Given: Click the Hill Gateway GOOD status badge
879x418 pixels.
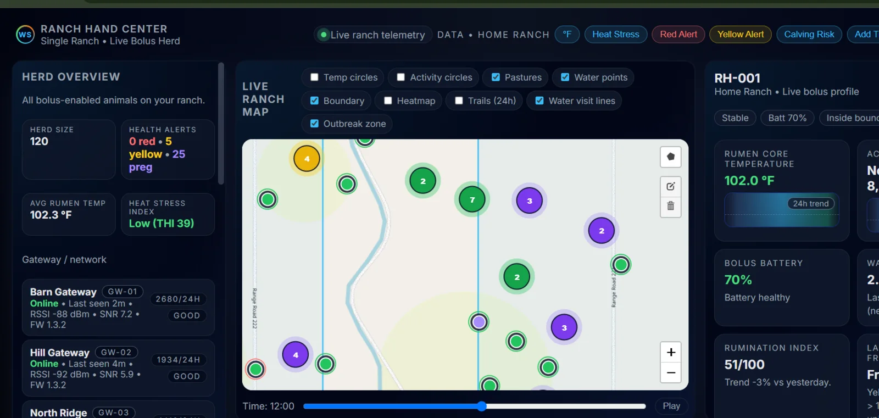Looking at the screenshot, I should [187, 376].
